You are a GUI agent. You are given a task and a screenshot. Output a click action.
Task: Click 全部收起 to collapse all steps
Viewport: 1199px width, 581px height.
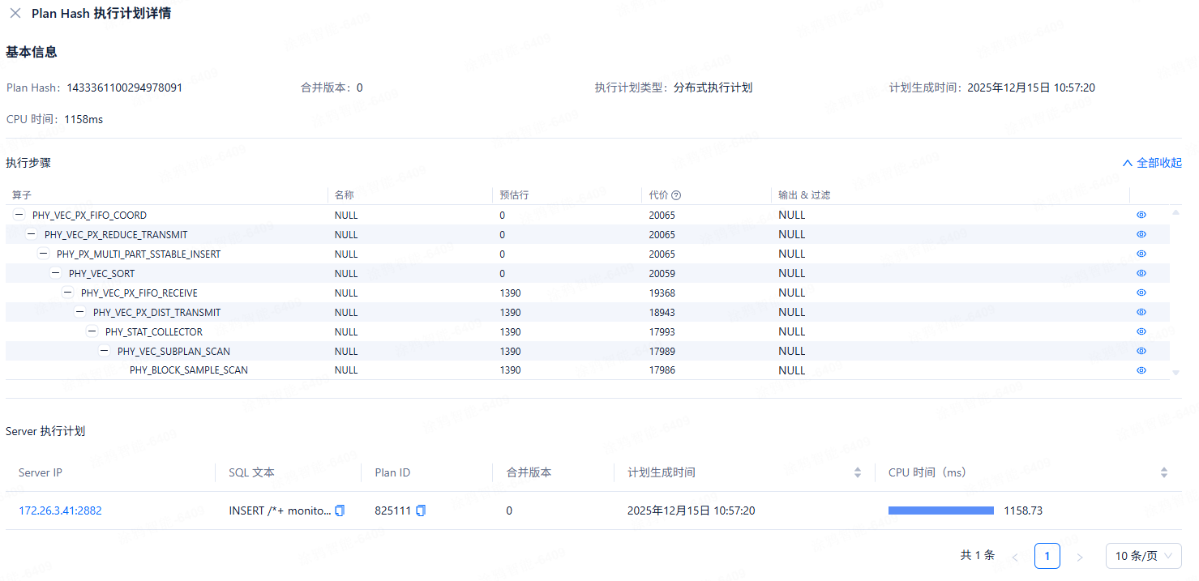click(x=1152, y=163)
